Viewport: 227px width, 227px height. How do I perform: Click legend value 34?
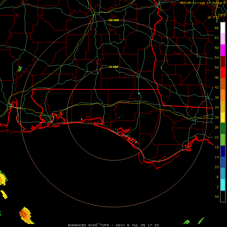pyautogui.click(x=217, y=107)
